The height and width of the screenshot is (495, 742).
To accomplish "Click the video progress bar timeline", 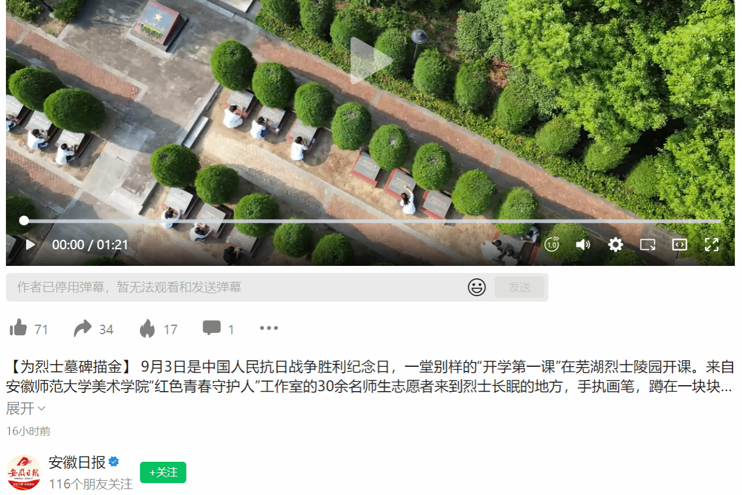I will 371,221.
